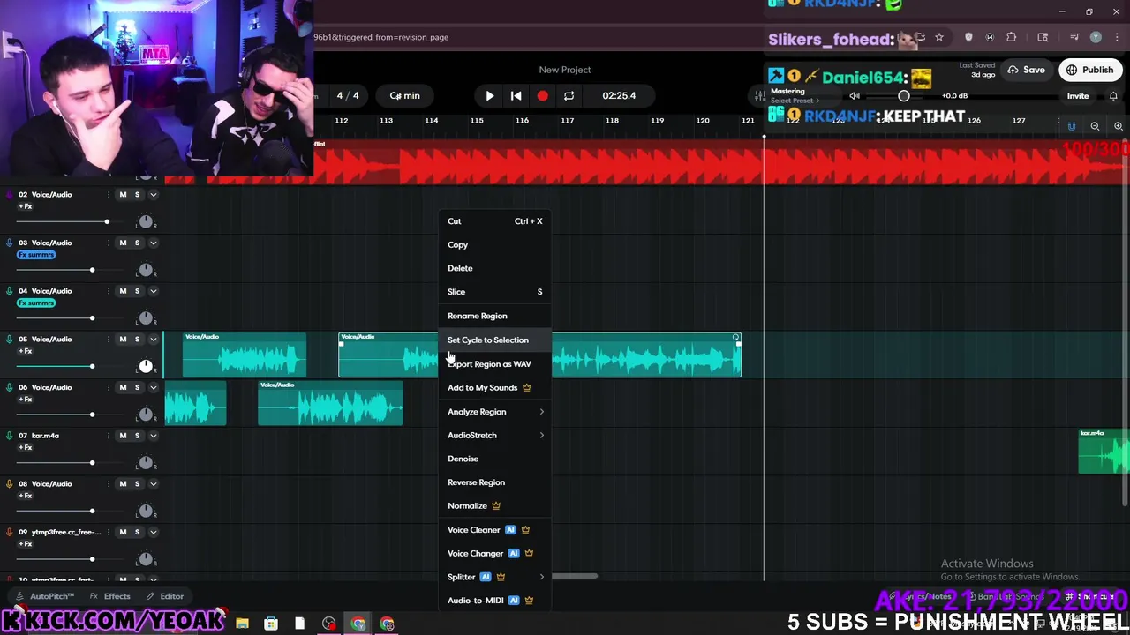
Task: Click the snap magnet icon
Action: click(1072, 126)
